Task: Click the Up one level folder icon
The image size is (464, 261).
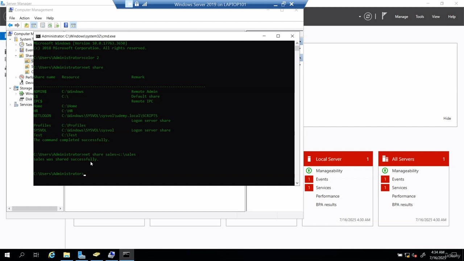Action: click(26, 25)
